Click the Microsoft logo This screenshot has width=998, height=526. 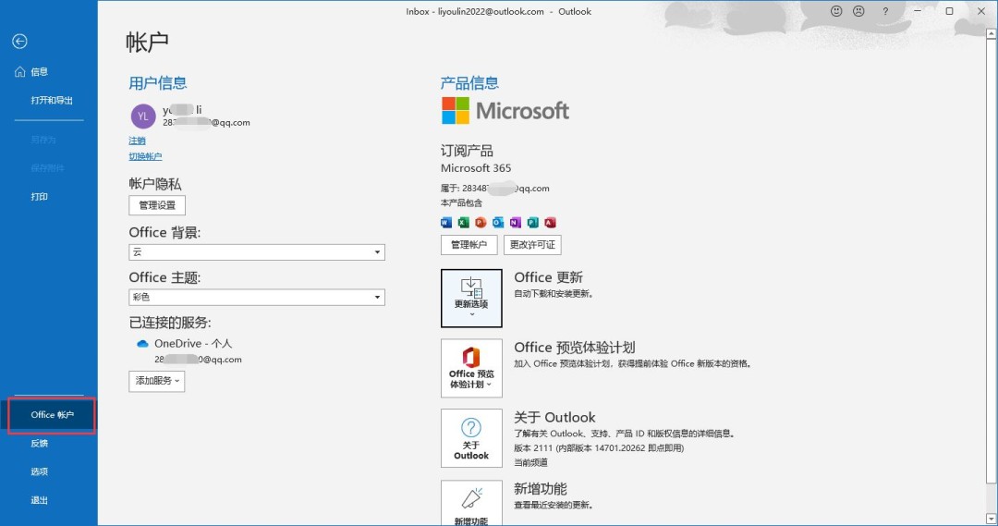505,111
